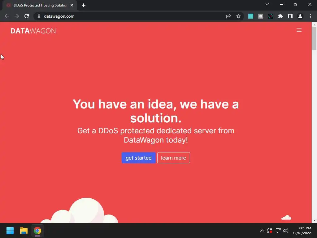Click the get started button

(138, 158)
